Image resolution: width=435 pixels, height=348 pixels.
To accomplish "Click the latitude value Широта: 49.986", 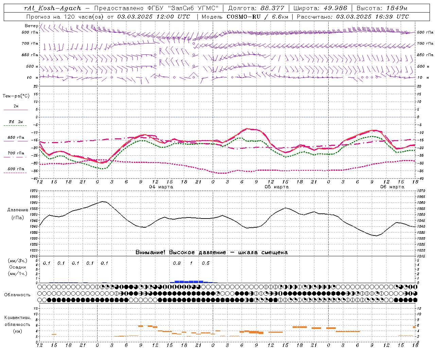I will (320, 8).
